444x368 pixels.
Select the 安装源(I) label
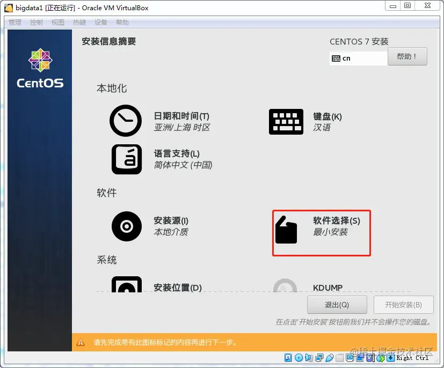[171, 220]
